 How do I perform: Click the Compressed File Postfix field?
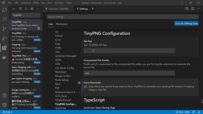pos(129,73)
